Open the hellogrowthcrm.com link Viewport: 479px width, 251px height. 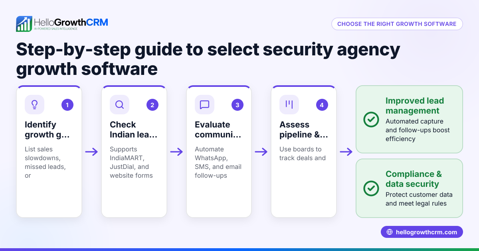(x=422, y=232)
